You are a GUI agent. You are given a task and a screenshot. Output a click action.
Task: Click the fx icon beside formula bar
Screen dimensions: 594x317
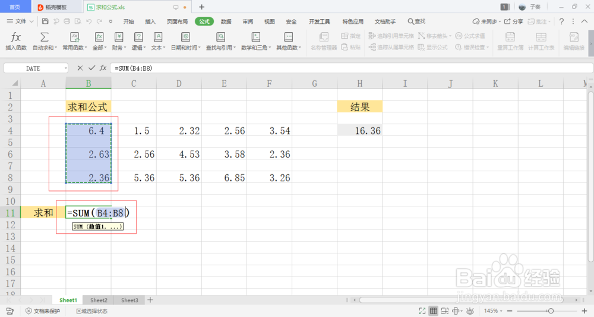pyautogui.click(x=103, y=68)
